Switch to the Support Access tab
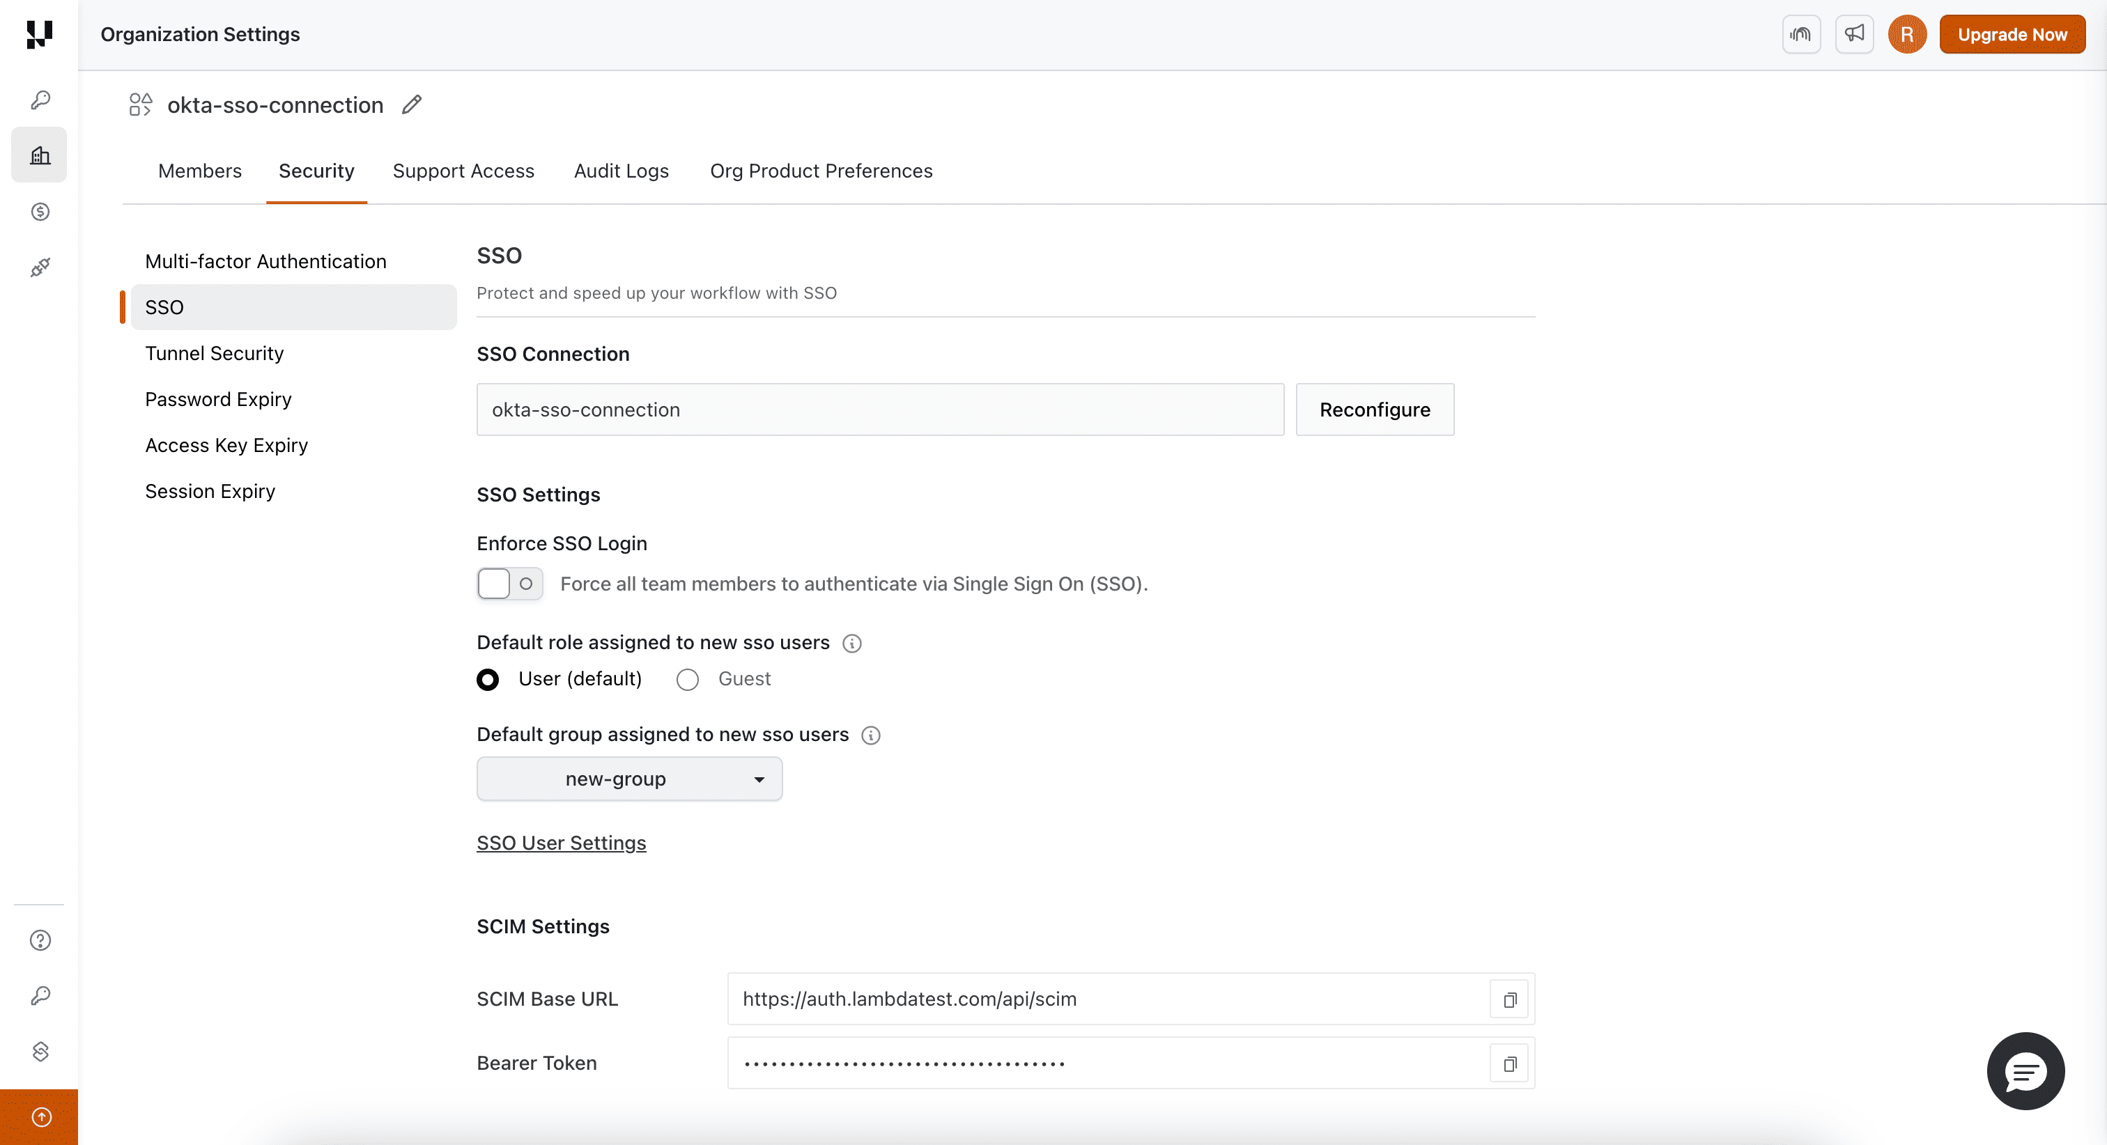The width and height of the screenshot is (2107, 1145). [463, 171]
